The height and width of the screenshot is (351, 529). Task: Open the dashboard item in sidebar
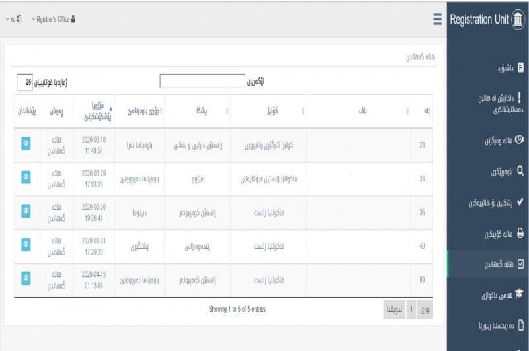click(520, 67)
